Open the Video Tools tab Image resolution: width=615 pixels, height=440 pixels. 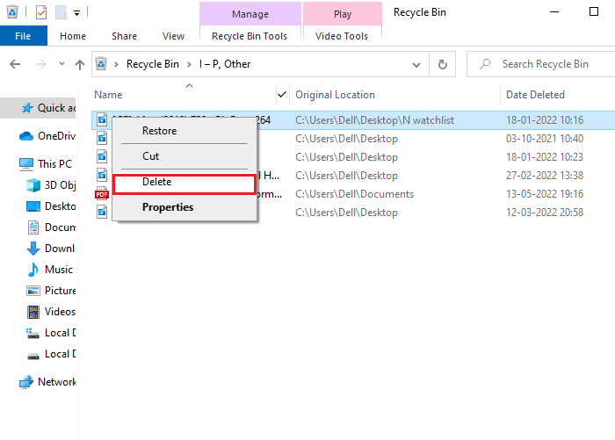tap(342, 36)
